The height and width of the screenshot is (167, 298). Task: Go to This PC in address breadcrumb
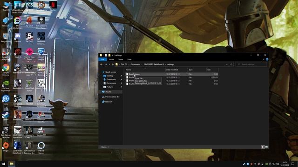tap(124, 64)
